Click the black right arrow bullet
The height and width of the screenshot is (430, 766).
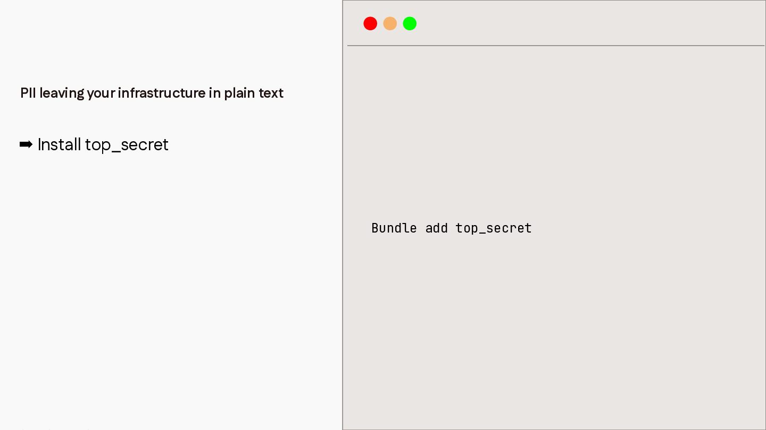pyautogui.click(x=26, y=144)
